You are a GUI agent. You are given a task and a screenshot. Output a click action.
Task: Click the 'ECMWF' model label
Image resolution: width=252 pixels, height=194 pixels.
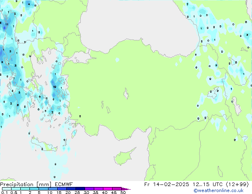tap(64, 184)
